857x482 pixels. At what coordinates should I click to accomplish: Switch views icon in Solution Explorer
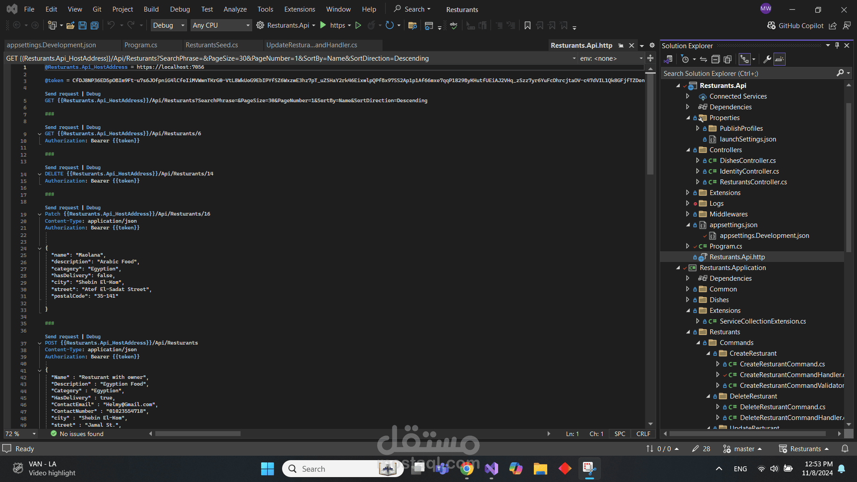click(668, 59)
